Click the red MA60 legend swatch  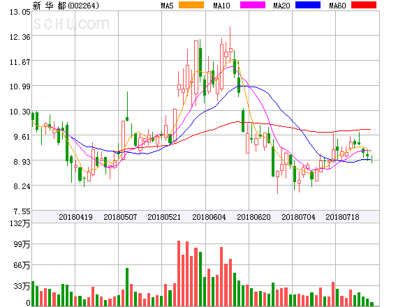[x=364, y=5]
